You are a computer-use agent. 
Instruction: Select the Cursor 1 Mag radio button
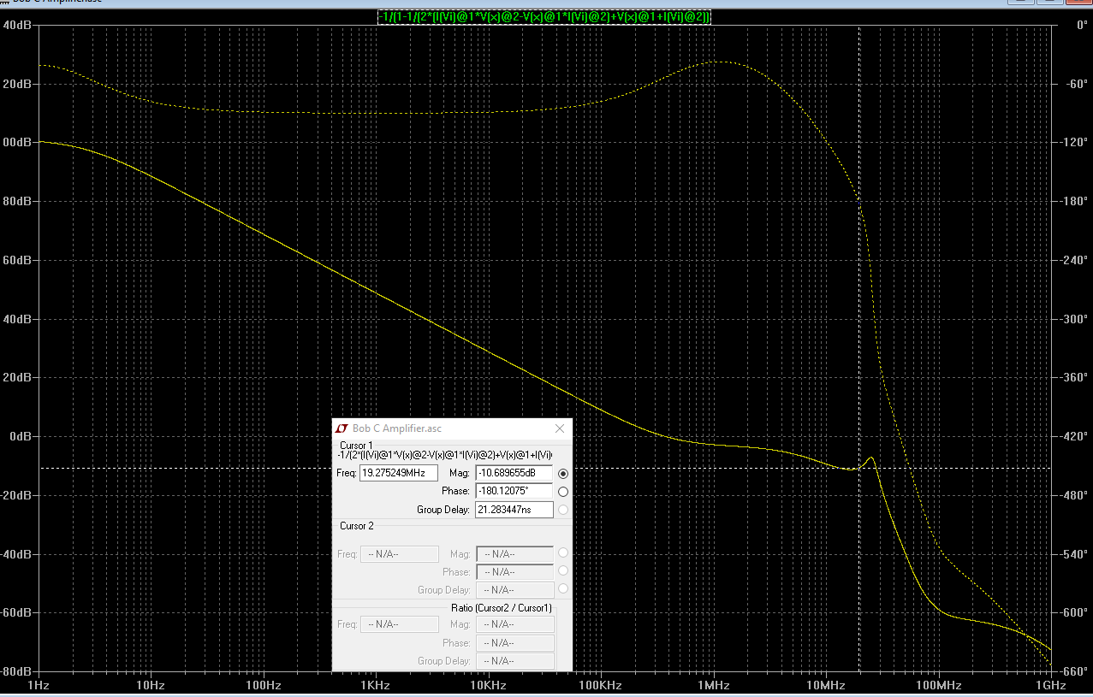[x=563, y=474]
